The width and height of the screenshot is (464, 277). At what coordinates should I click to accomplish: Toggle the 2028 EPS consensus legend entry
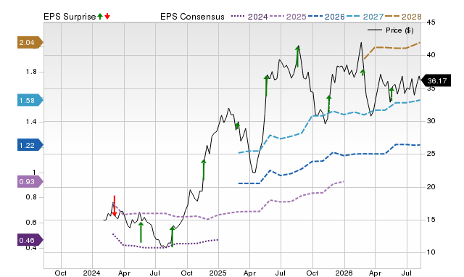[x=403, y=17]
